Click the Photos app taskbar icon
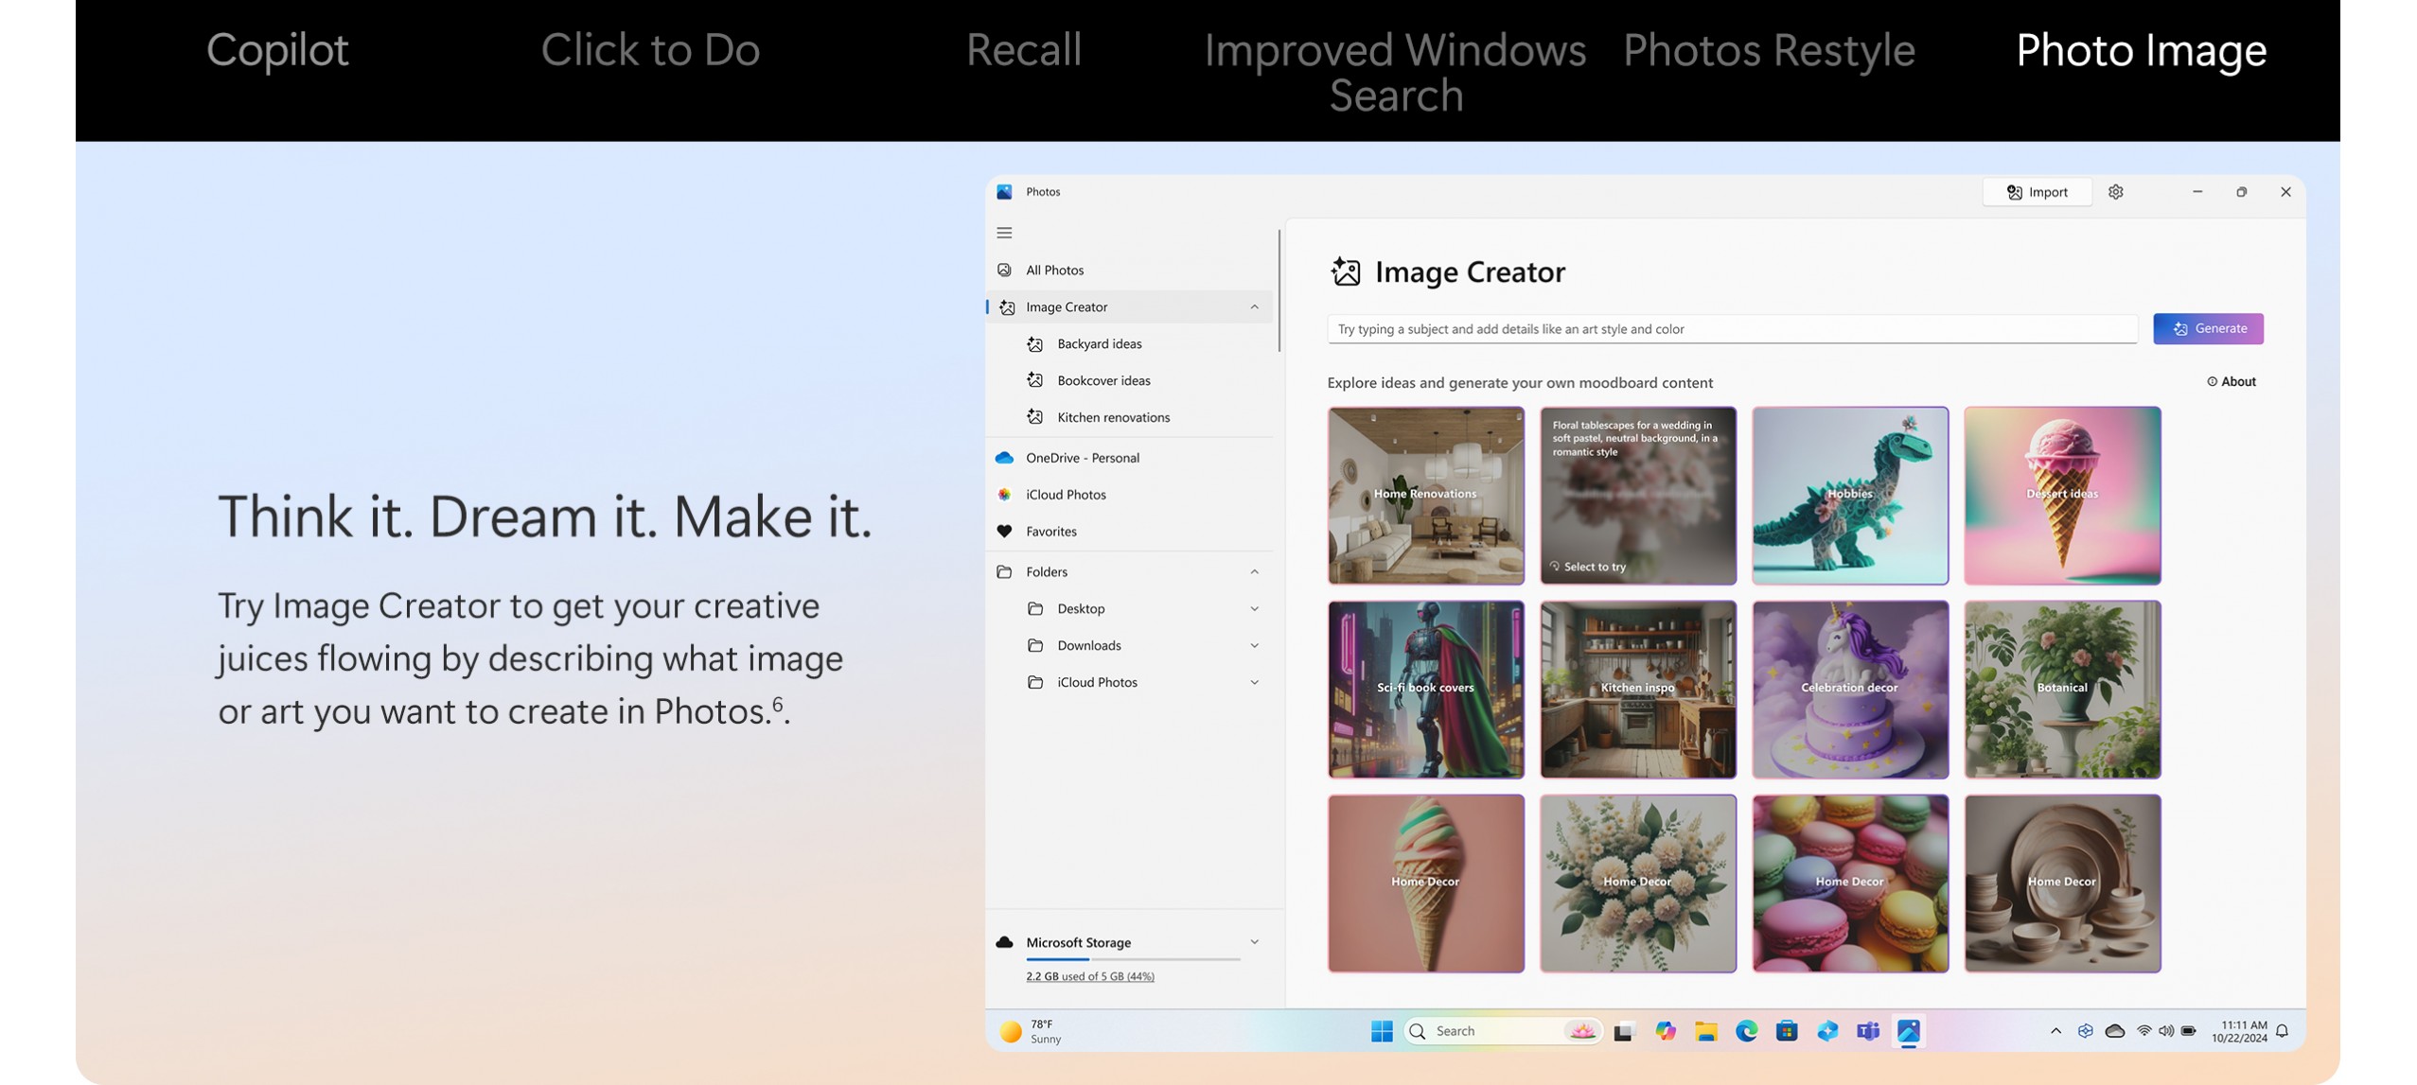Image resolution: width=2417 pixels, height=1085 pixels. point(1909,1031)
